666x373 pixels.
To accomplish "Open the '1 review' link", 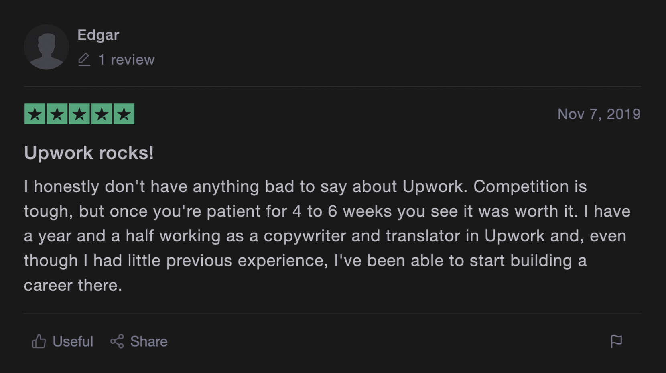I will [126, 59].
